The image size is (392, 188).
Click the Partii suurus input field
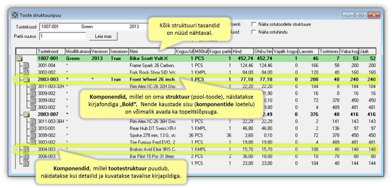[x=62, y=36]
